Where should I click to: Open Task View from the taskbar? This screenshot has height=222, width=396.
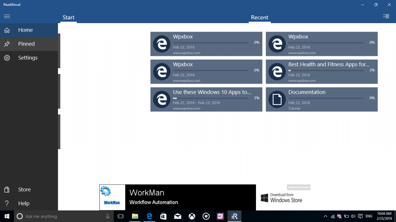pos(121,216)
